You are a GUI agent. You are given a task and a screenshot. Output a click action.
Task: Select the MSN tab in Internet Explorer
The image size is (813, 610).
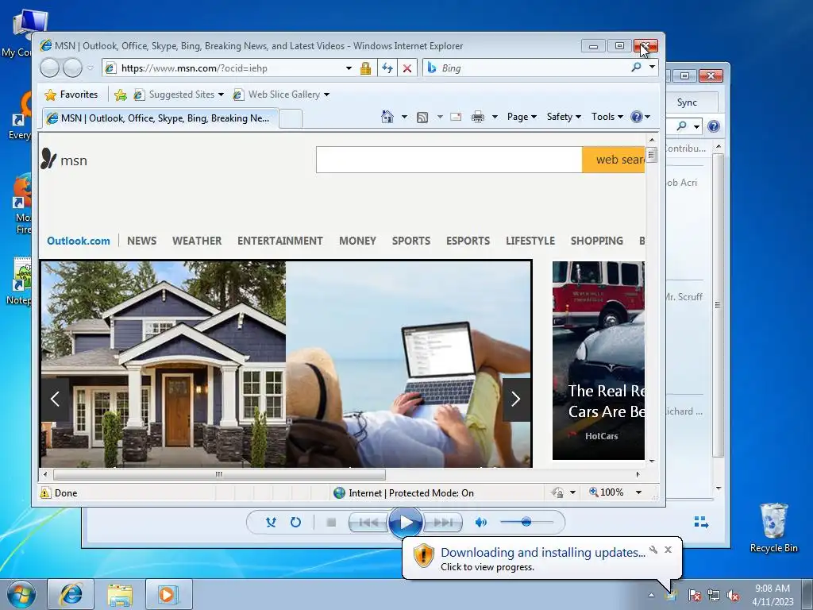(x=160, y=118)
